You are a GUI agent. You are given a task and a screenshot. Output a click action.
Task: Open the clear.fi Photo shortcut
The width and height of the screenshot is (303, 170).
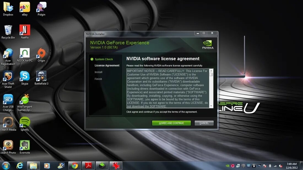click(8, 147)
